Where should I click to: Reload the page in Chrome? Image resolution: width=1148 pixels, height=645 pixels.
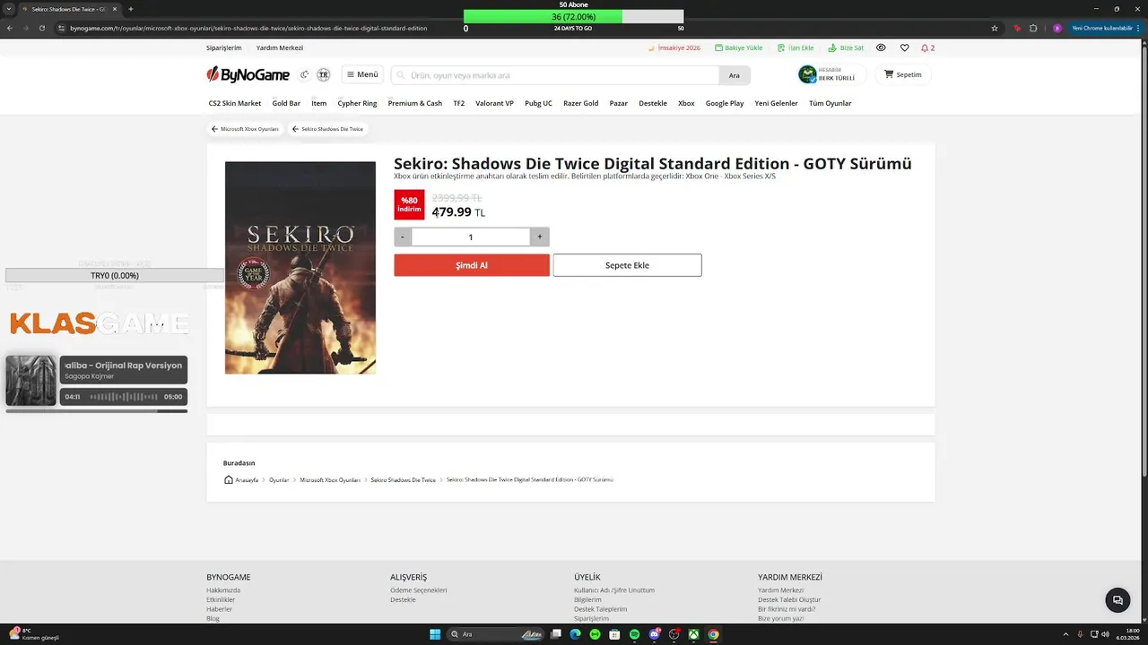pyautogui.click(x=41, y=28)
